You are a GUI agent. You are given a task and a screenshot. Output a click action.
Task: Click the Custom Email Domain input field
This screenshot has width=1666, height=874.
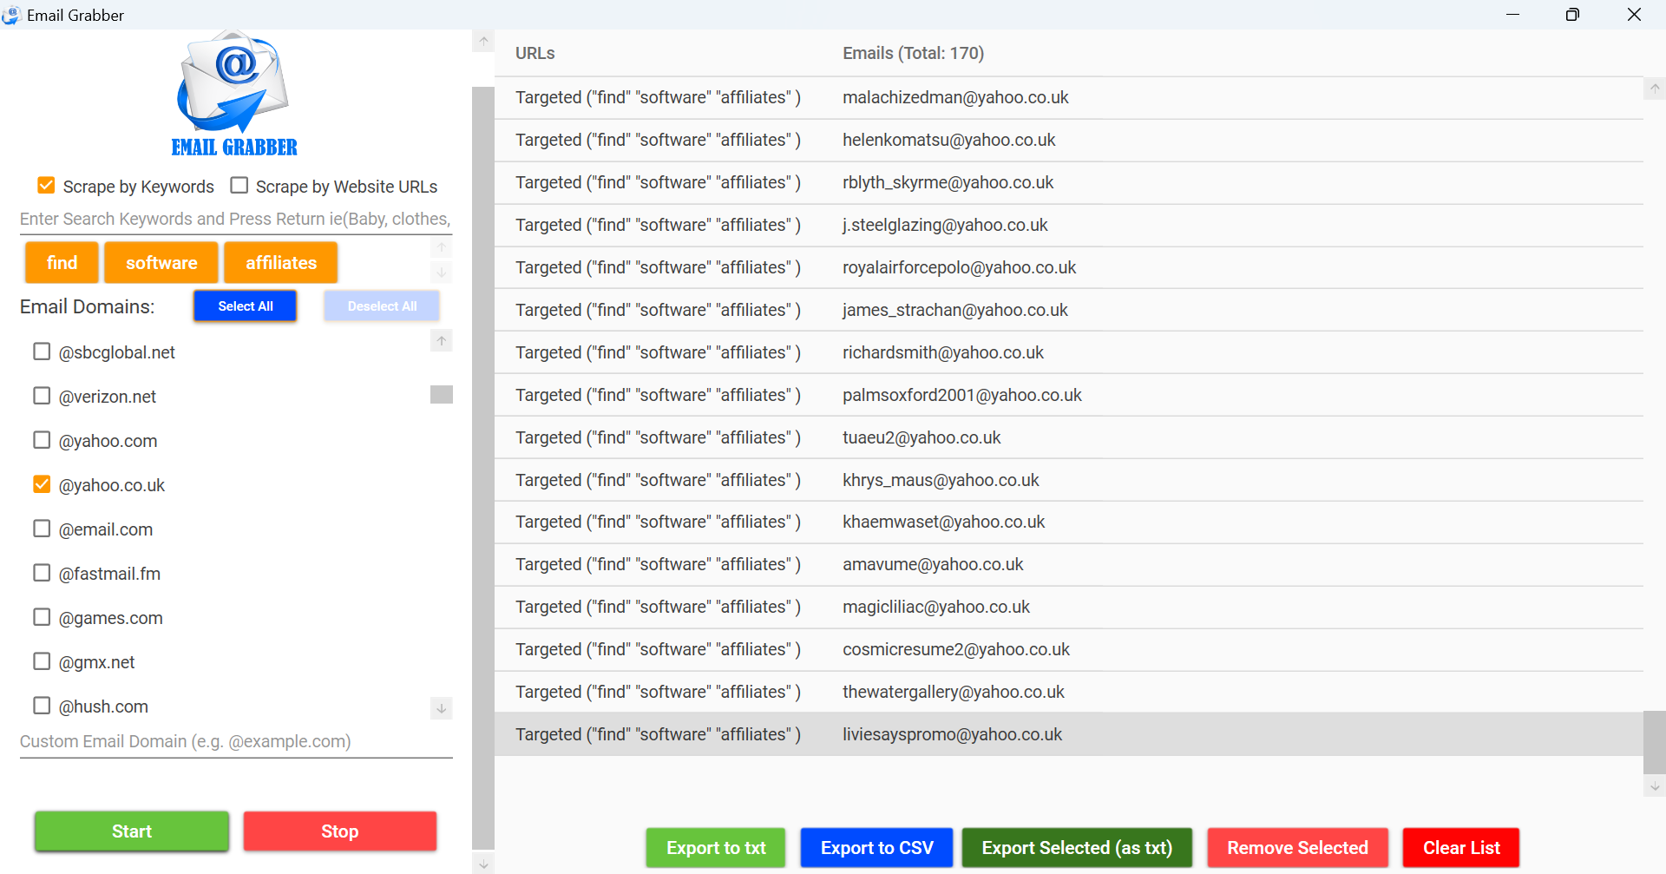[235, 741]
